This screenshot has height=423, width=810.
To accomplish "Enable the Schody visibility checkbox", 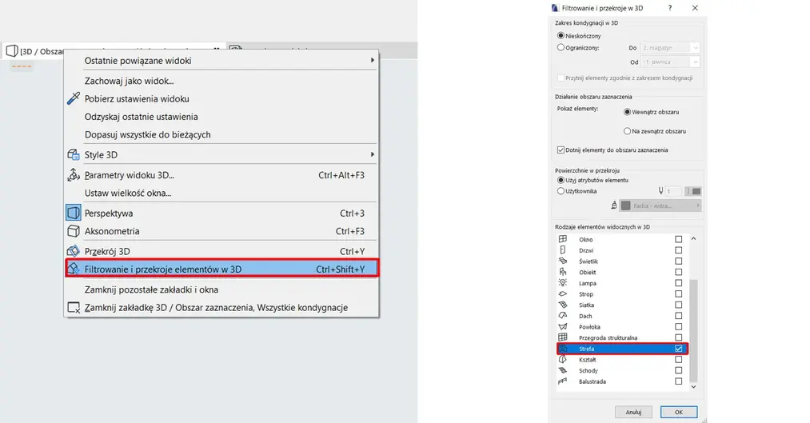I will tap(678, 370).
